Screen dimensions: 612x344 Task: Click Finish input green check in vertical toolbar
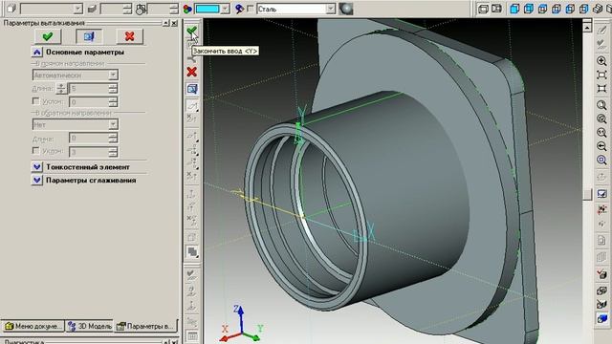click(x=191, y=31)
